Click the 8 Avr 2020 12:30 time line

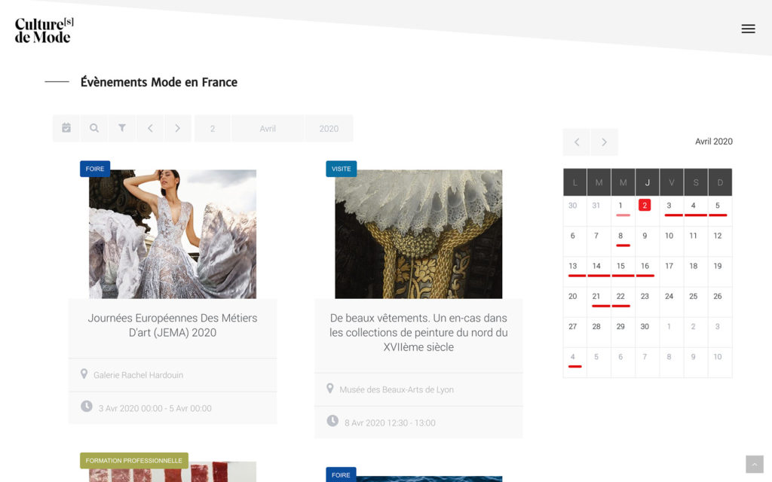[x=390, y=423]
